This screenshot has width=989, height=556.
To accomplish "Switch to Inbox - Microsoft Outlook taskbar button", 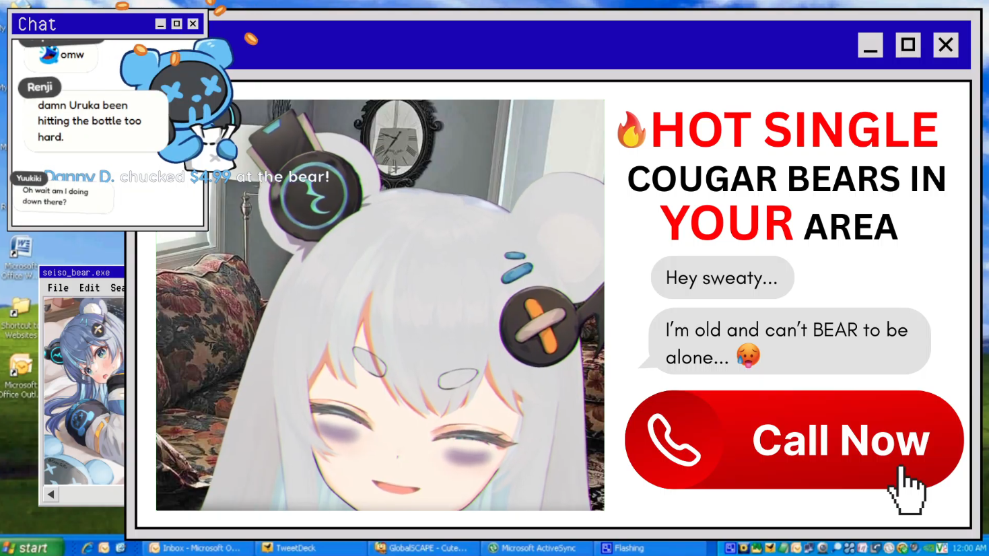I will click(197, 548).
